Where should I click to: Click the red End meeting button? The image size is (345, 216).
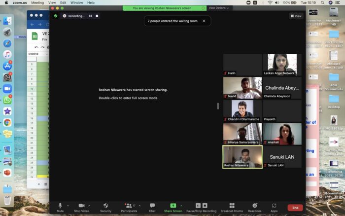click(295, 208)
